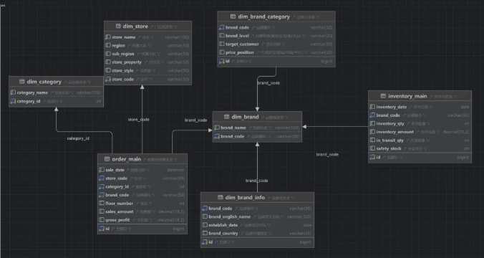
Task: Click the table icon beside dim_store title
Action: coord(118,27)
